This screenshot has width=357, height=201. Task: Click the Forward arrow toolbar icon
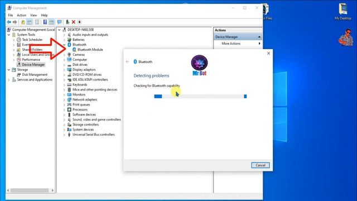click(15, 22)
